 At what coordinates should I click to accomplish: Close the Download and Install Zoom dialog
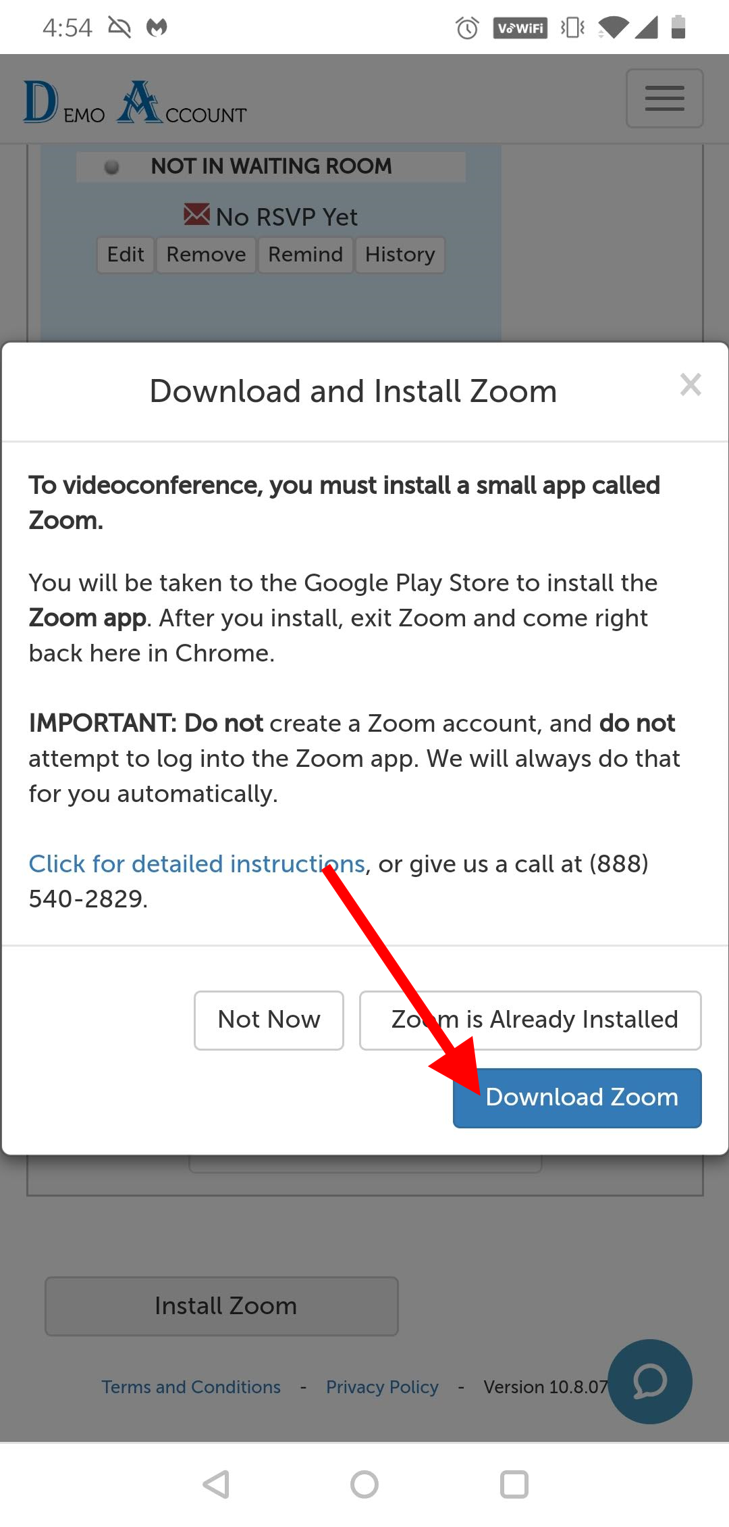(x=691, y=385)
